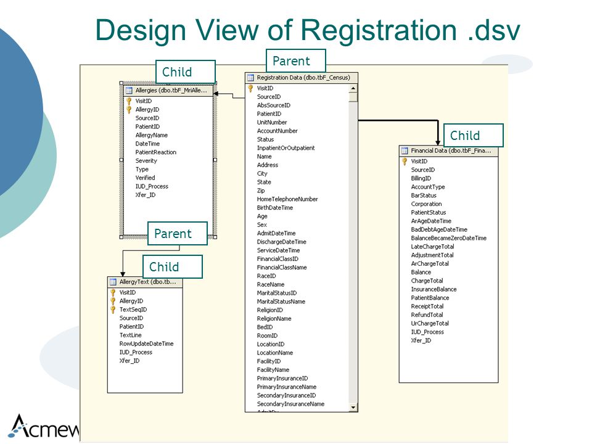Viewport: 592px width, 444px height.
Task: Select the AllergyText (dbo.tb...) title bar
Action: (145, 282)
